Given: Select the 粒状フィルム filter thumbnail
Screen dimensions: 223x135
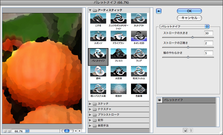Looking at the screenshot, I should click(139, 71).
